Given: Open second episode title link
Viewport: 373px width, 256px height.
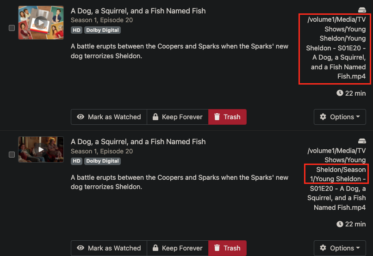Looking at the screenshot, I should tap(138, 141).
